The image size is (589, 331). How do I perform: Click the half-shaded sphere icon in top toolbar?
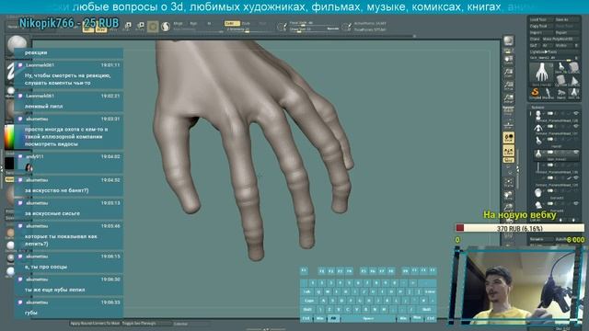(x=166, y=27)
